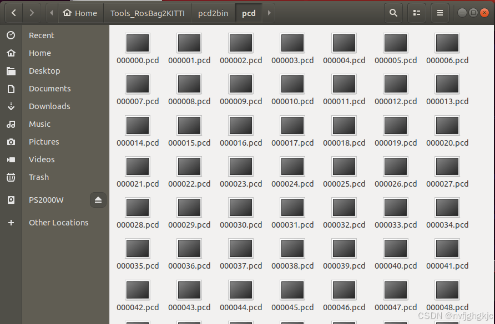Open the hamburger menu button
The height and width of the screenshot is (324, 495).
[x=440, y=13]
